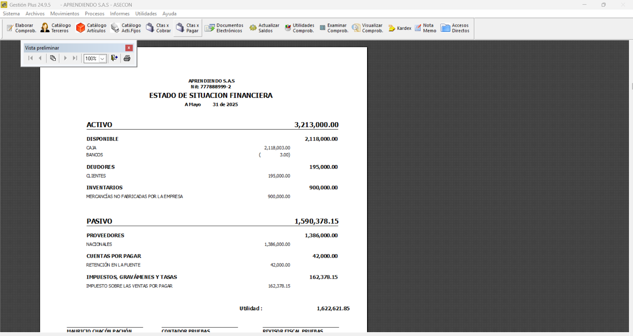Open Ctas x Cobrar

[158, 28]
